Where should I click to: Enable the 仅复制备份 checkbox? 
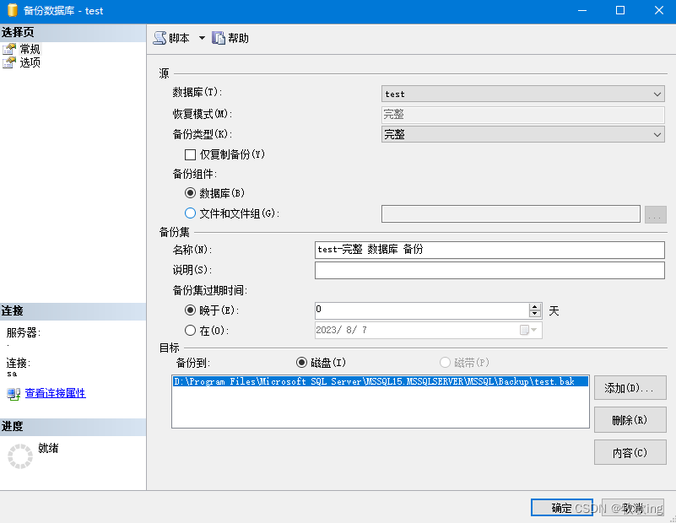click(190, 154)
